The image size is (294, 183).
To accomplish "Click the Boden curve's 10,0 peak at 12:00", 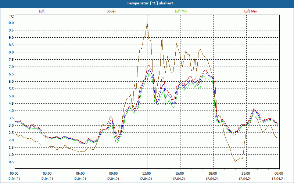I will pyautogui.click(x=147, y=23).
